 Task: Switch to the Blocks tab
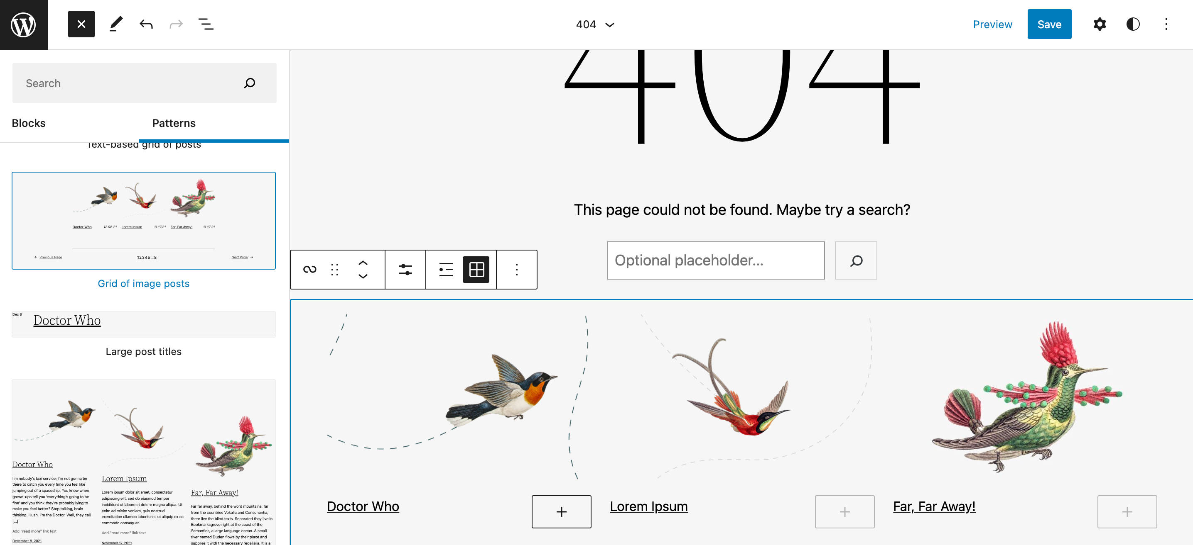[x=29, y=123]
